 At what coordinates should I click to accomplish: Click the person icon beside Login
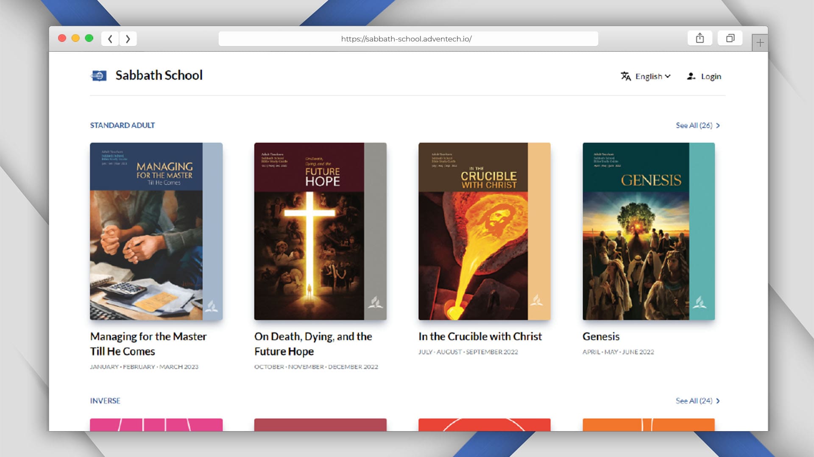(691, 76)
